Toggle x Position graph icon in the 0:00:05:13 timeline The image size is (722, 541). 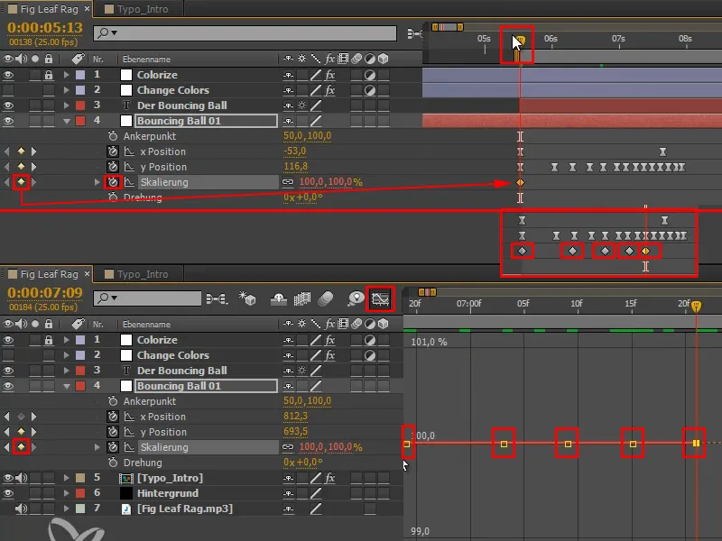(x=129, y=151)
